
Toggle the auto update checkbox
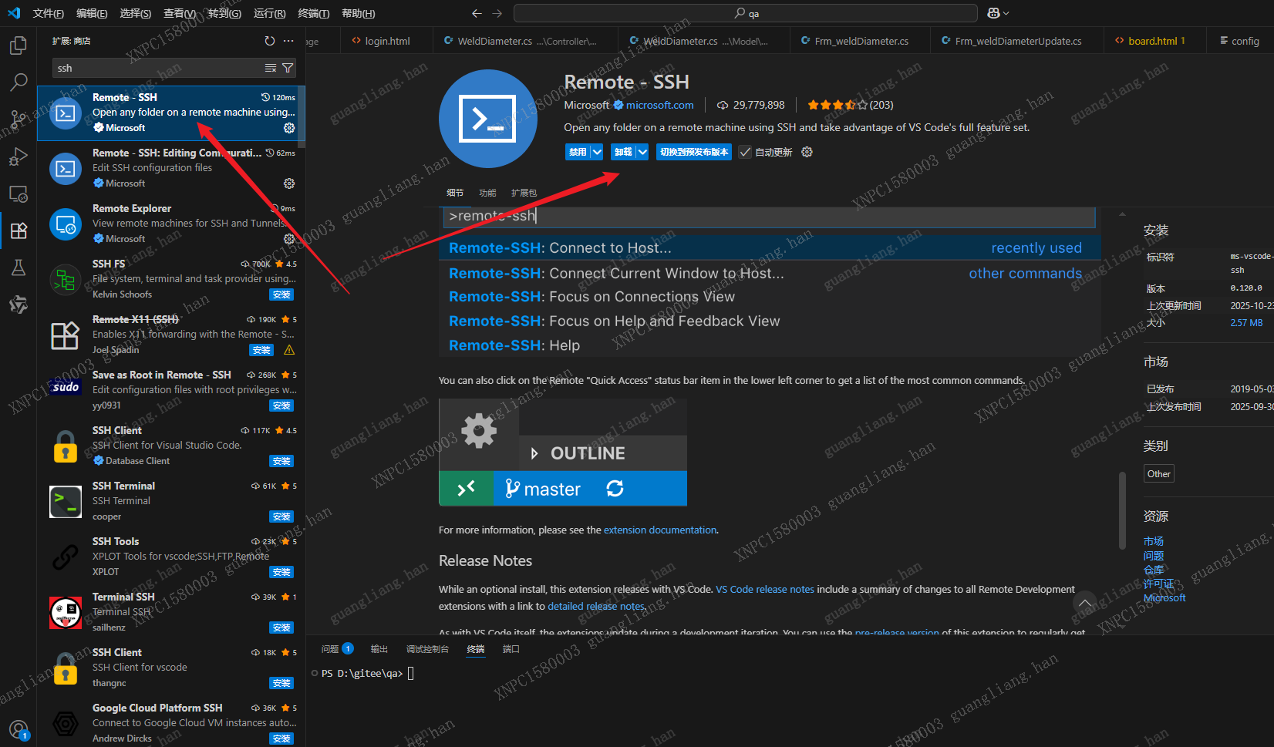pos(745,152)
